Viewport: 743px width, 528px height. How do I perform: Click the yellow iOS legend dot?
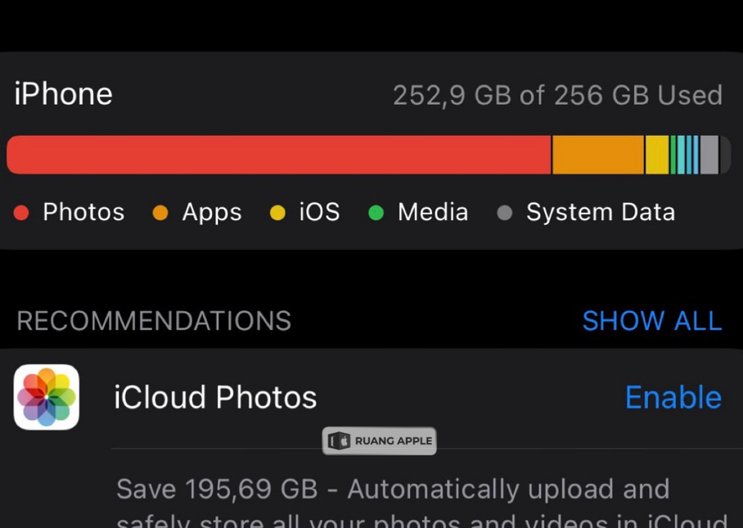(277, 213)
